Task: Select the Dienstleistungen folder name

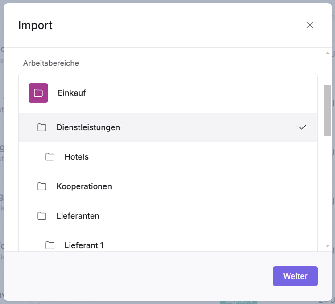Action: click(88, 127)
